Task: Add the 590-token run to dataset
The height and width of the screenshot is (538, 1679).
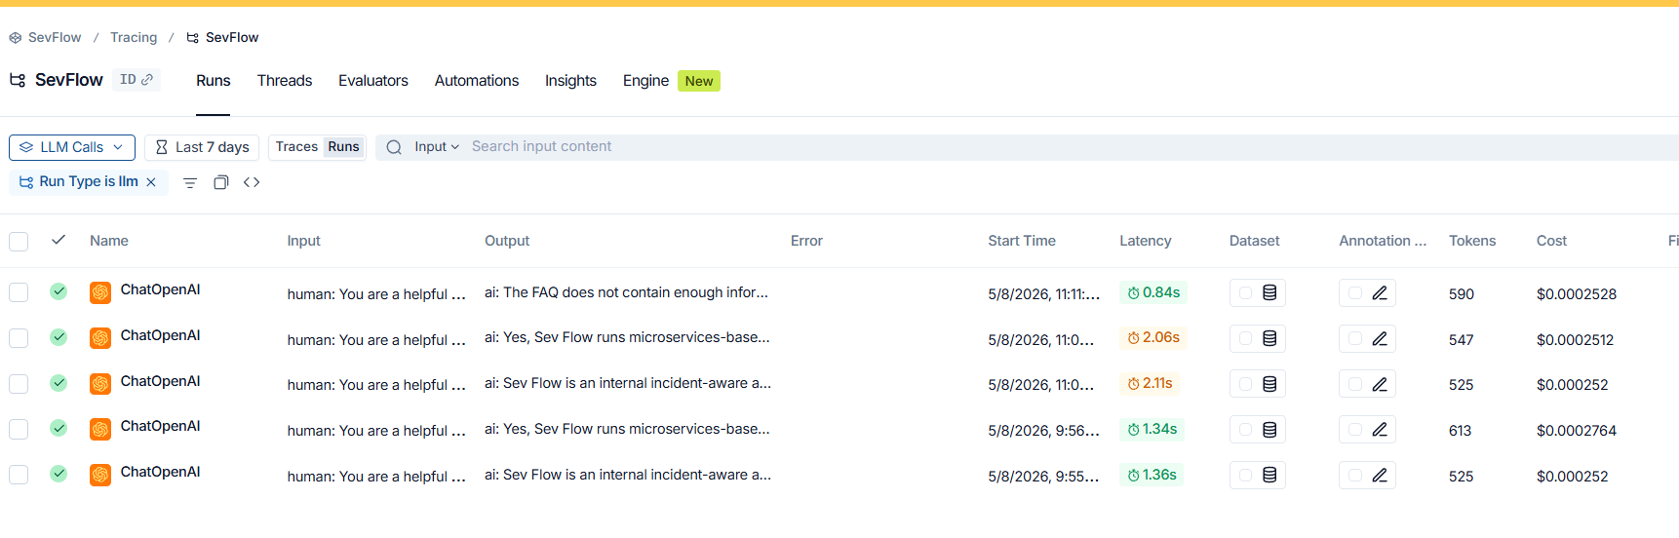Action: click(1269, 293)
